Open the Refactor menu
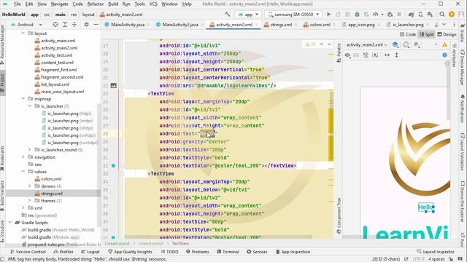This screenshot has height=262, width=467. click(96, 4)
